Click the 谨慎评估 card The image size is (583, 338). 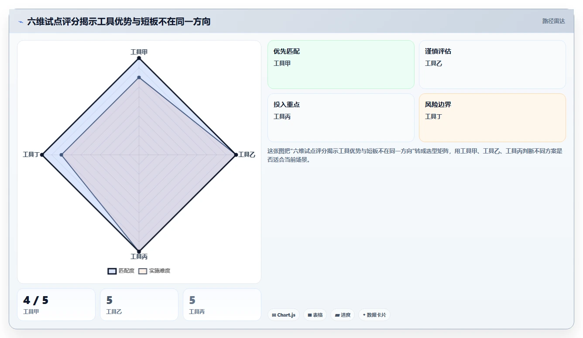coord(492,65)
